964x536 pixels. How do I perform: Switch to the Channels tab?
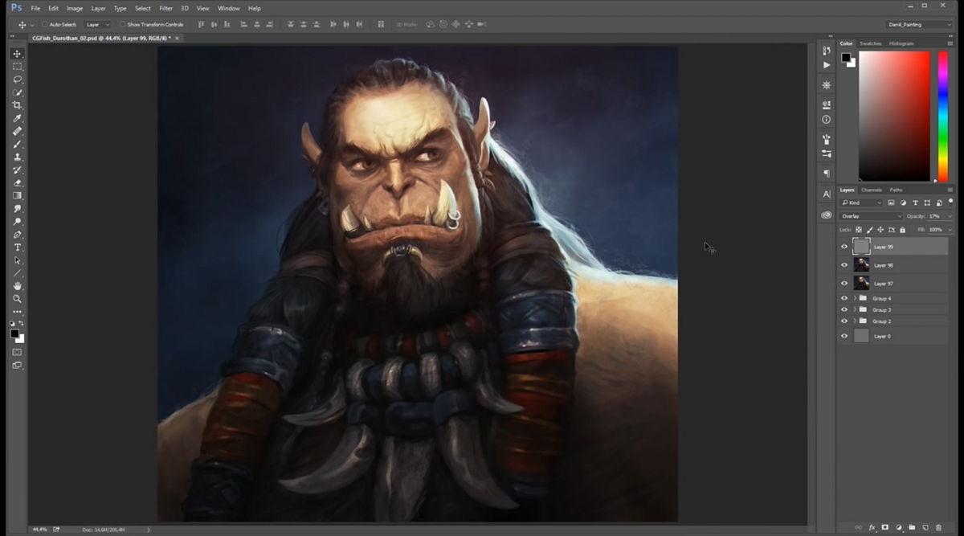click(872, 190)
